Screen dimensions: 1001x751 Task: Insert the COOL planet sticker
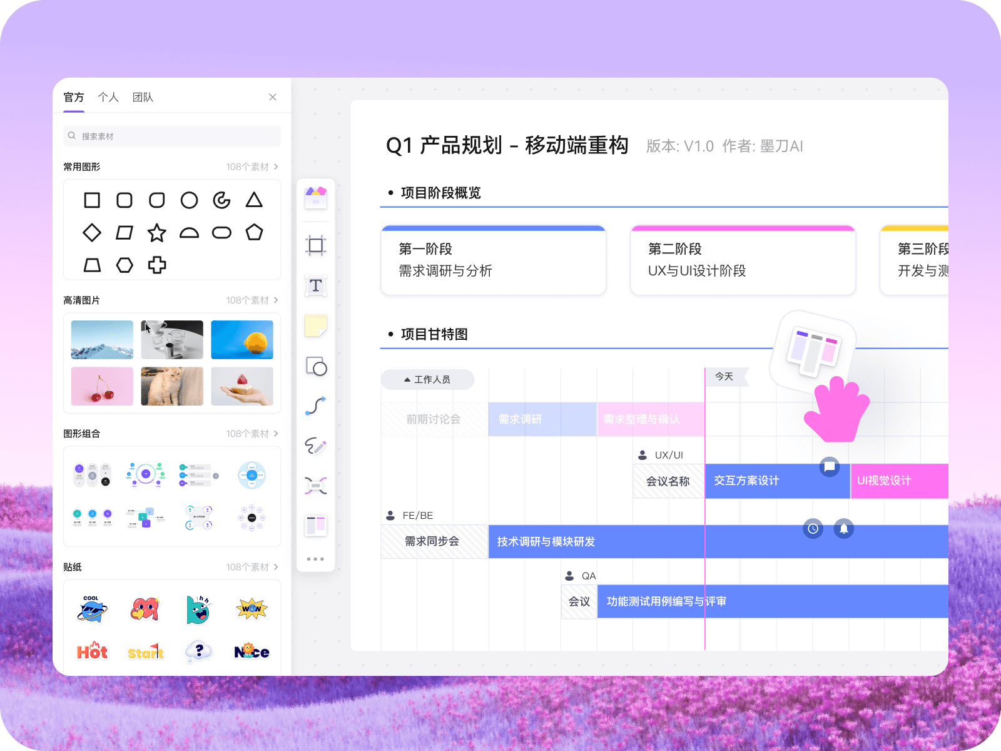pyautogui.click(x=92, y=609)
